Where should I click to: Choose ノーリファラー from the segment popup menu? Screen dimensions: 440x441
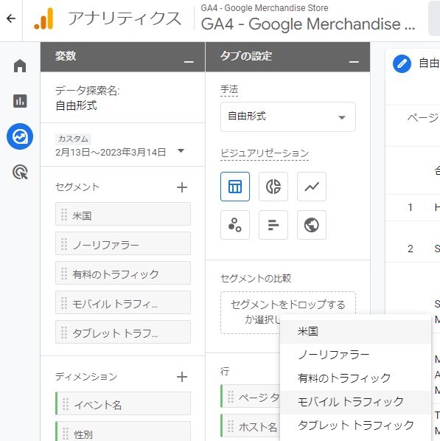(x=355, y=355)
